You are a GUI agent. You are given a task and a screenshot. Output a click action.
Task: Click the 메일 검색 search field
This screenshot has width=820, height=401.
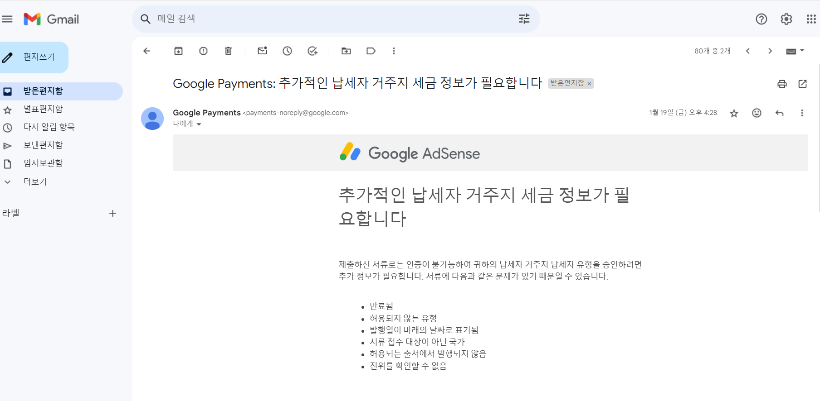tap(336, 19)
